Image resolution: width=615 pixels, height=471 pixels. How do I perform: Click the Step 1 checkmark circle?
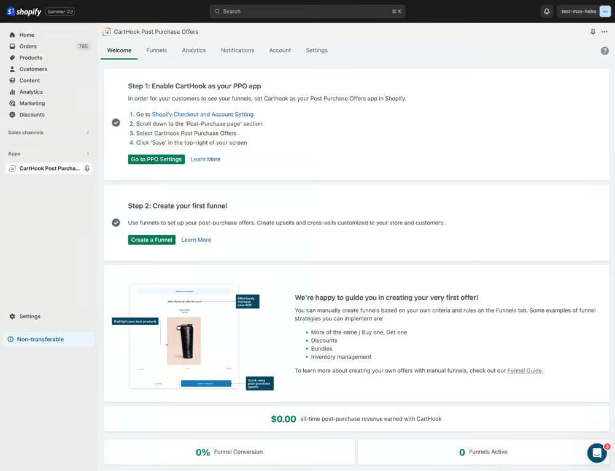click(x=116, y=123)
